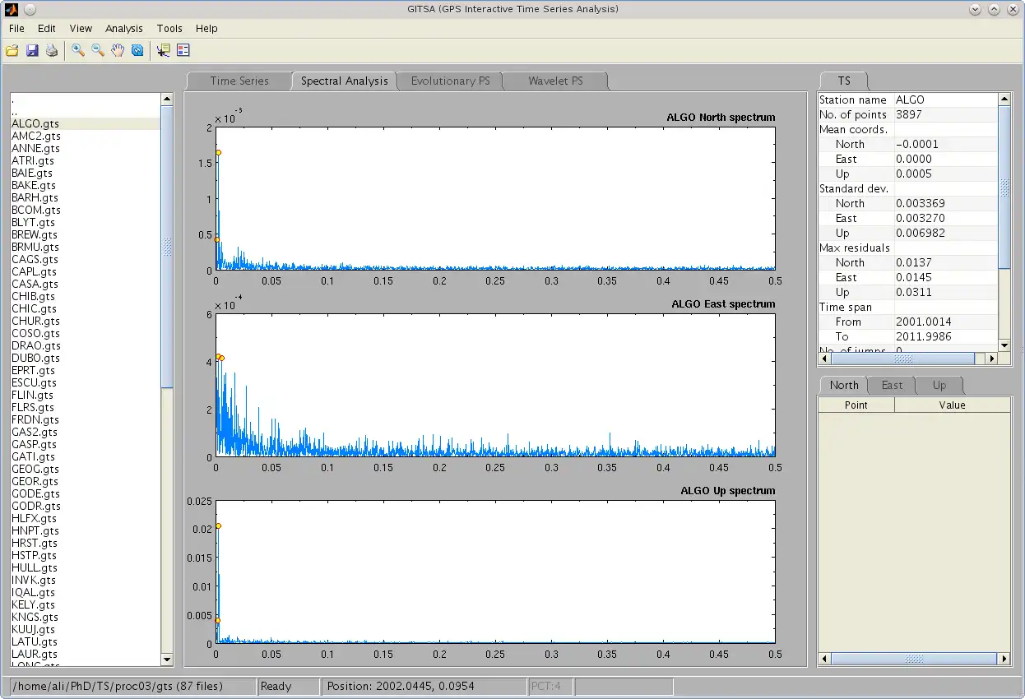Switch to the Time Series tab
Screen dimensions: 1025x699
click(x=239, y=81)
